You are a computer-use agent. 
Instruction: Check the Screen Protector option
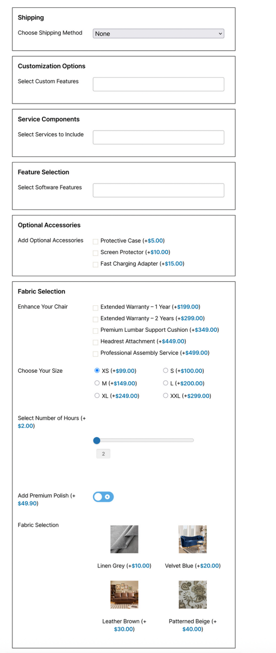click(x=95, y=253)
